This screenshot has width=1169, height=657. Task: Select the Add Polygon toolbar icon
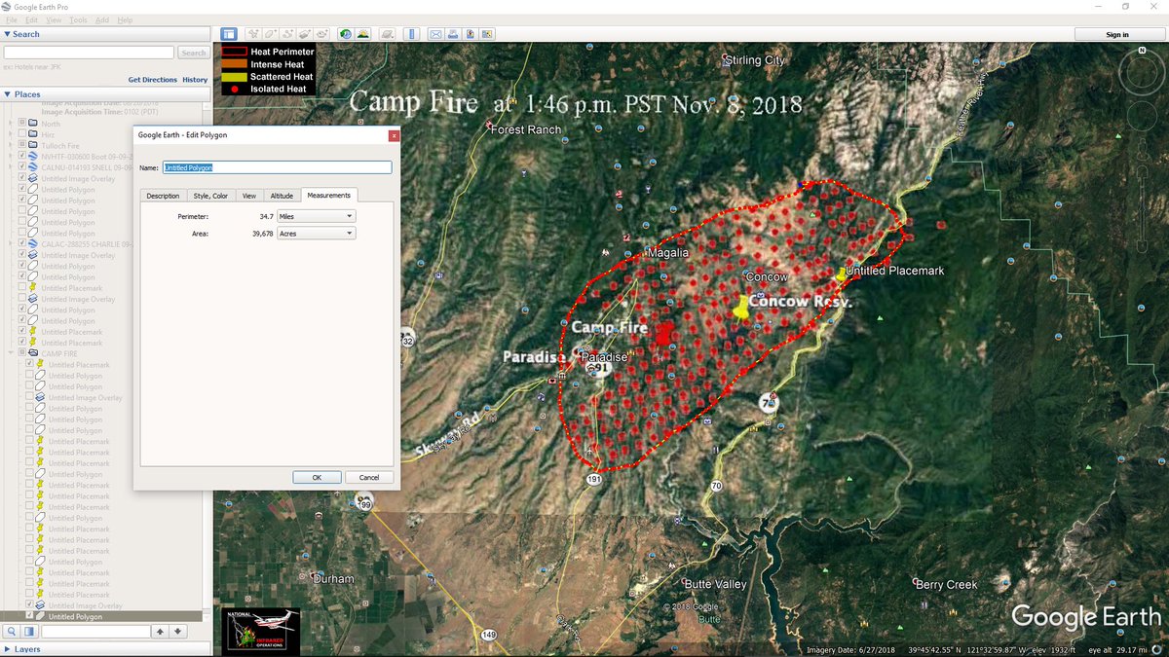270,34
